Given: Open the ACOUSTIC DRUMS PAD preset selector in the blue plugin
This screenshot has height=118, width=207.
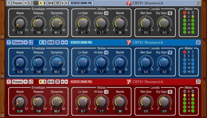Looking at the screenshot, I should (x=81, y=42).
